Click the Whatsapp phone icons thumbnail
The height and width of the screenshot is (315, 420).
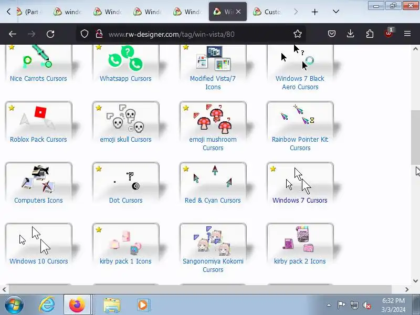point(126,59)
